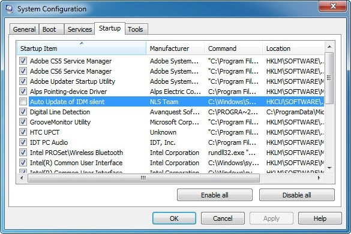
Task: Click Microsoft Corp... manufacturer cell
Action: [x=175, y=122]
